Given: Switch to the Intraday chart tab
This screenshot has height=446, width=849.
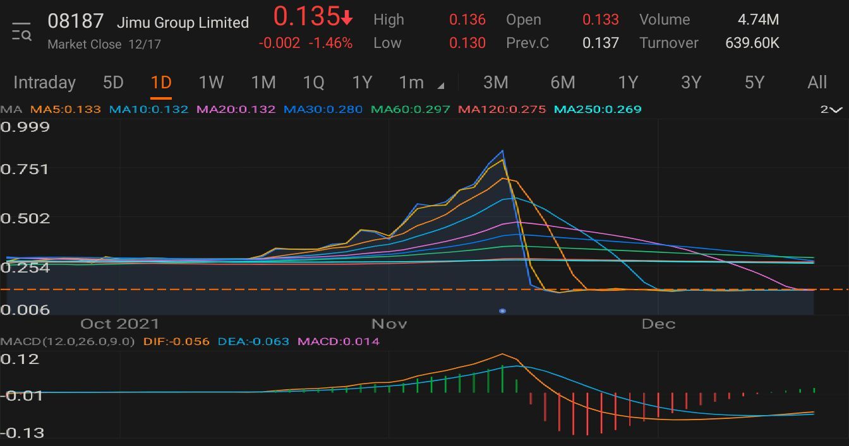Looking at the screenshot, I should [44, 83].
